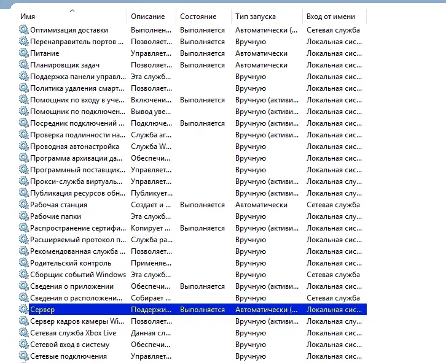
Task: Select the Расширяемый протокол service name
Action: pos(78,240)
